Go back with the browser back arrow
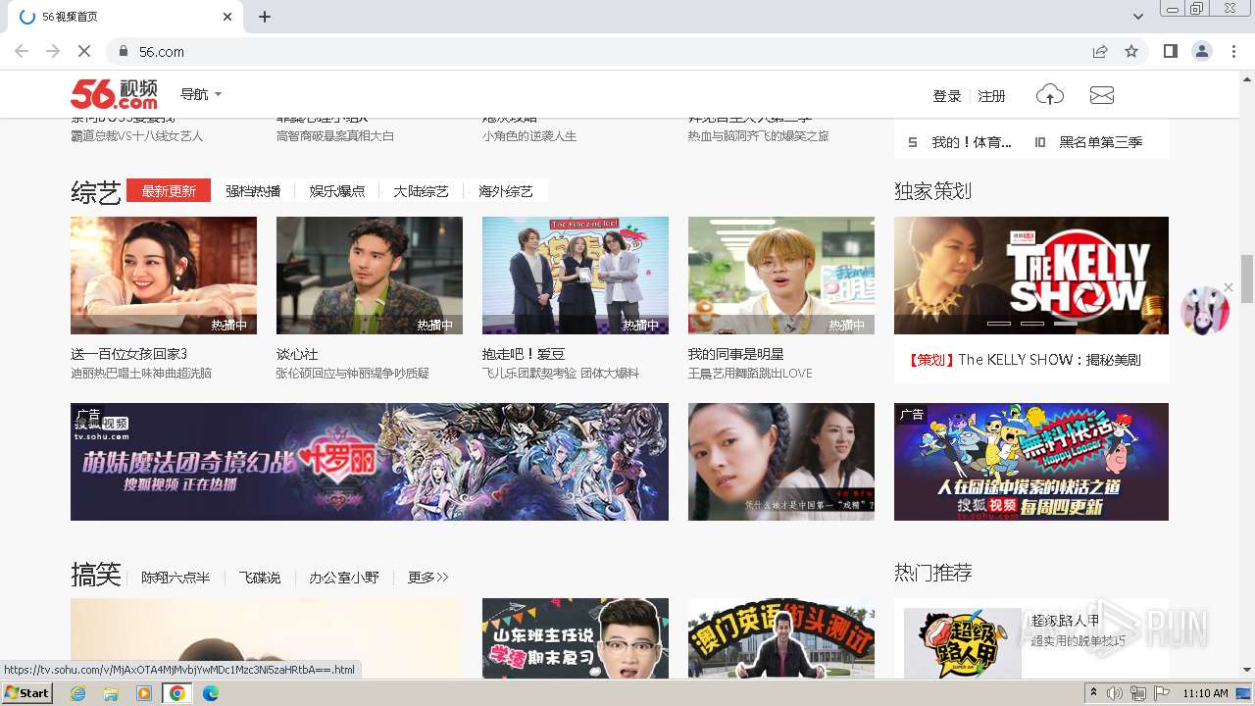The width and height of the screenshot is (1255, 706). pyautogui.click(x=22, y=51)
